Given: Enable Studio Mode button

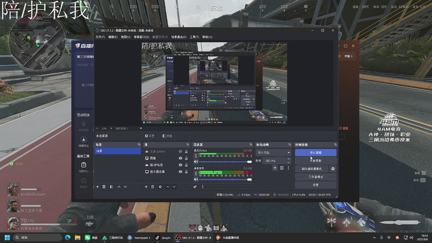Looking at the screenshot, I should [x=315, y=177].
